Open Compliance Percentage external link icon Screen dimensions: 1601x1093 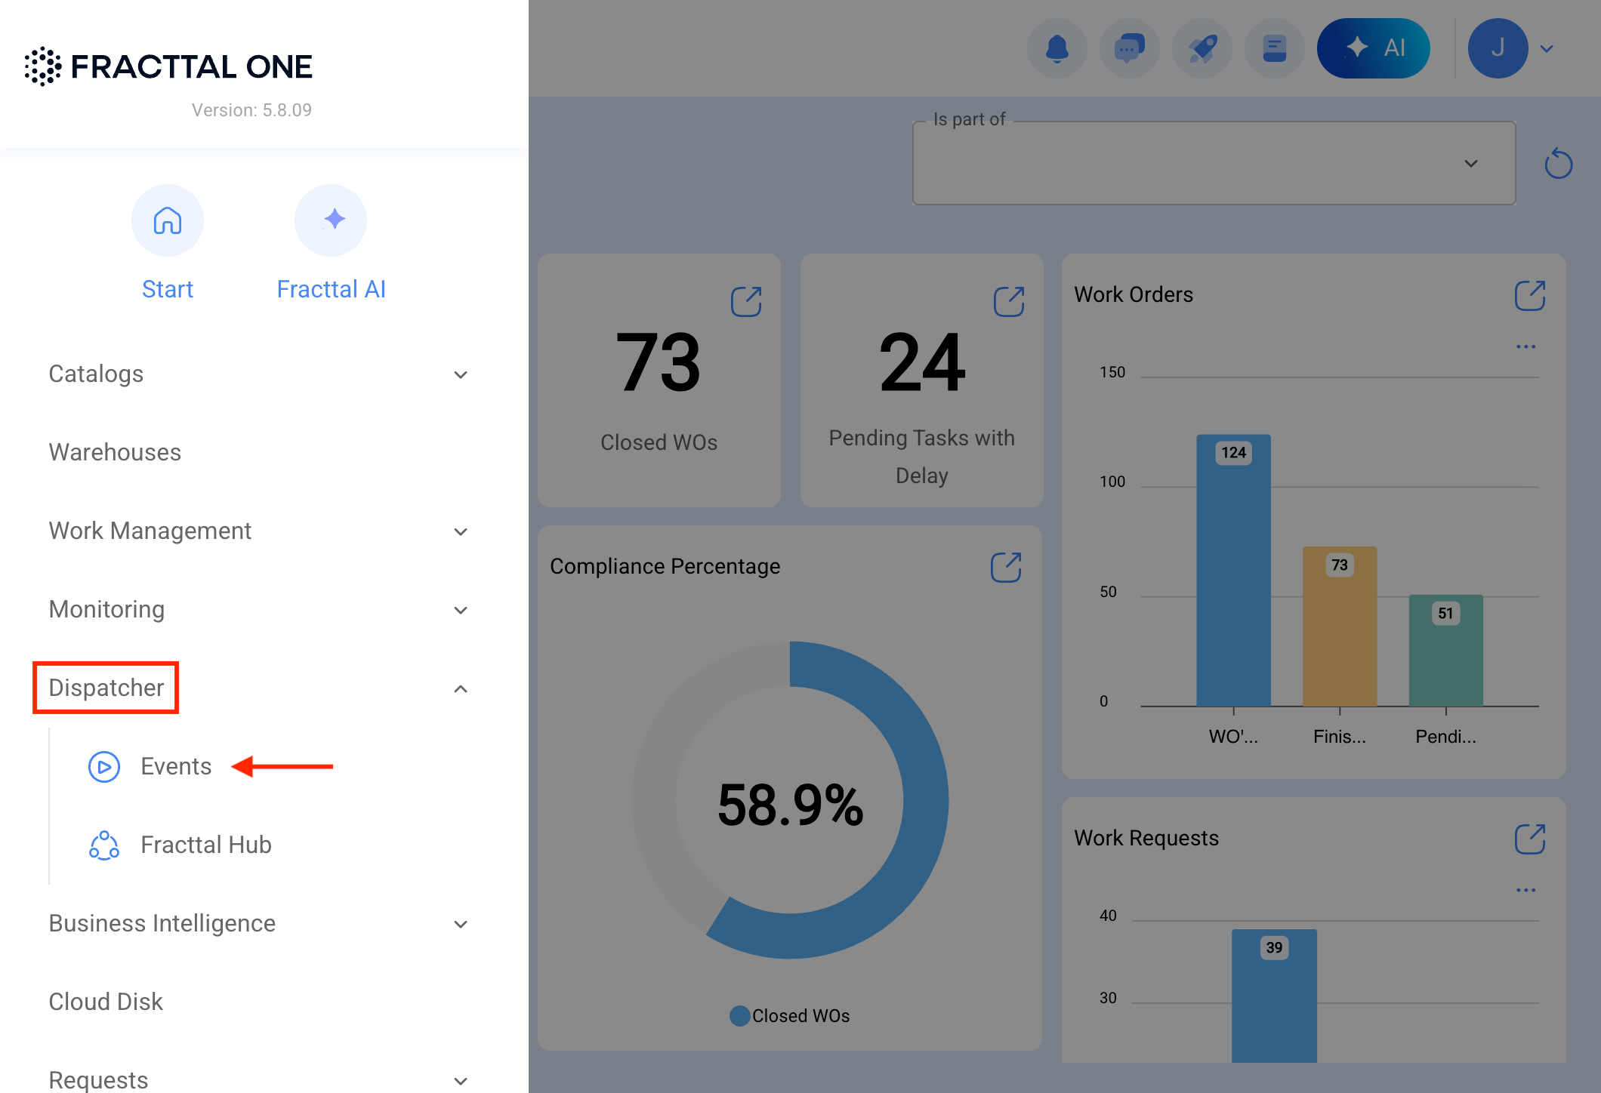pos(1006,567)
